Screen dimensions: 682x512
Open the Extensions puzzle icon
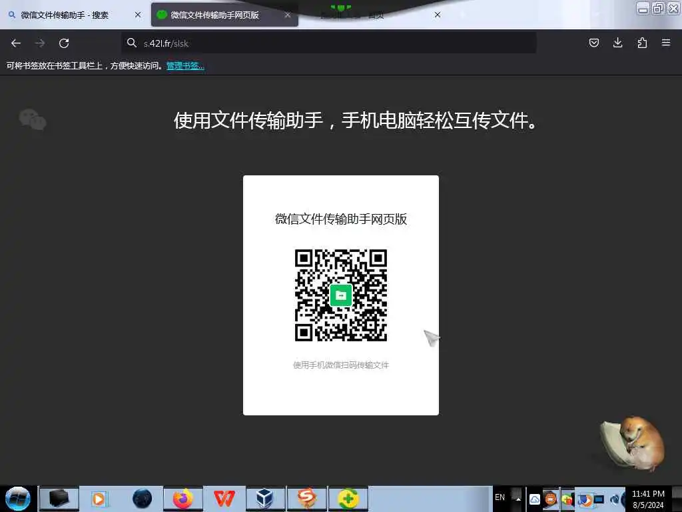click(x=642, y=43)
